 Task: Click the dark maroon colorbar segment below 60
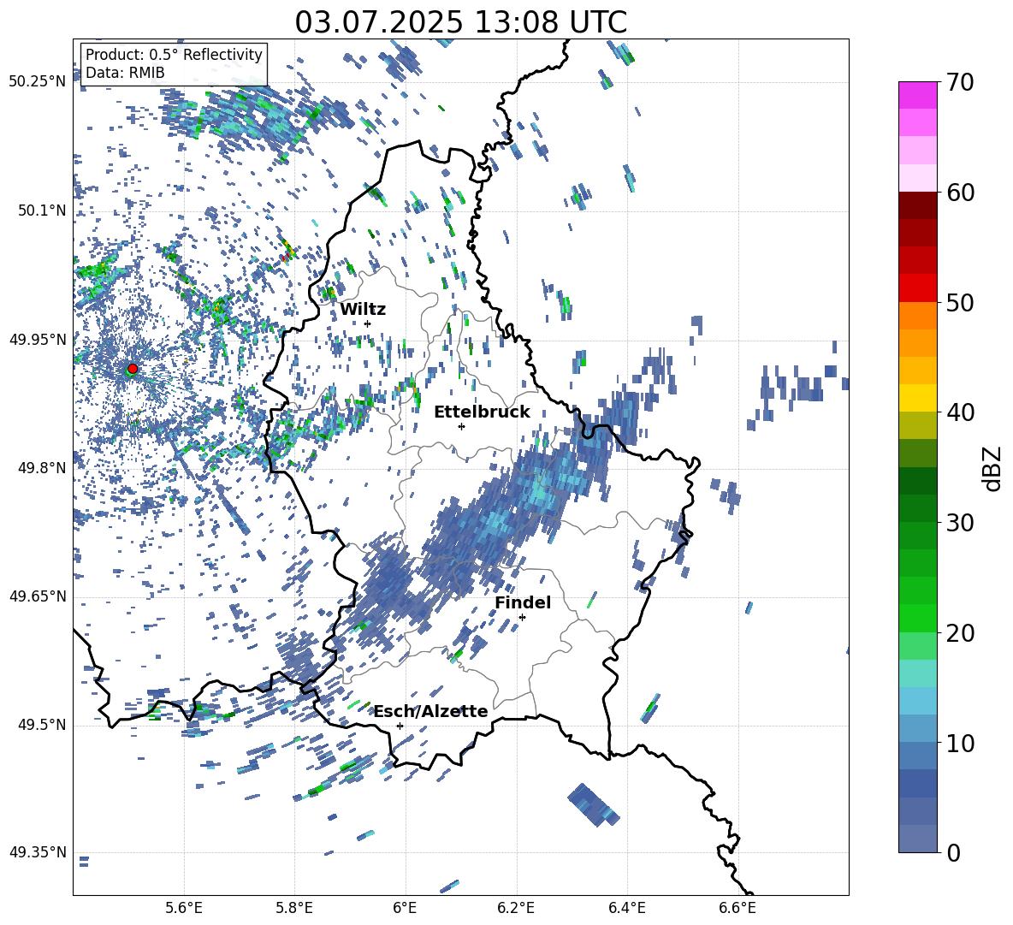[x=917, y=205]
